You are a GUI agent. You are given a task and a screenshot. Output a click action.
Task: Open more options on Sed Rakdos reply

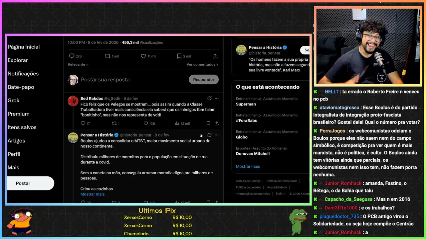tap(217, 98)
